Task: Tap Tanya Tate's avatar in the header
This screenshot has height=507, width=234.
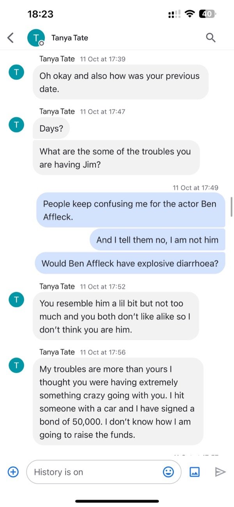Action: pos(36,37)
